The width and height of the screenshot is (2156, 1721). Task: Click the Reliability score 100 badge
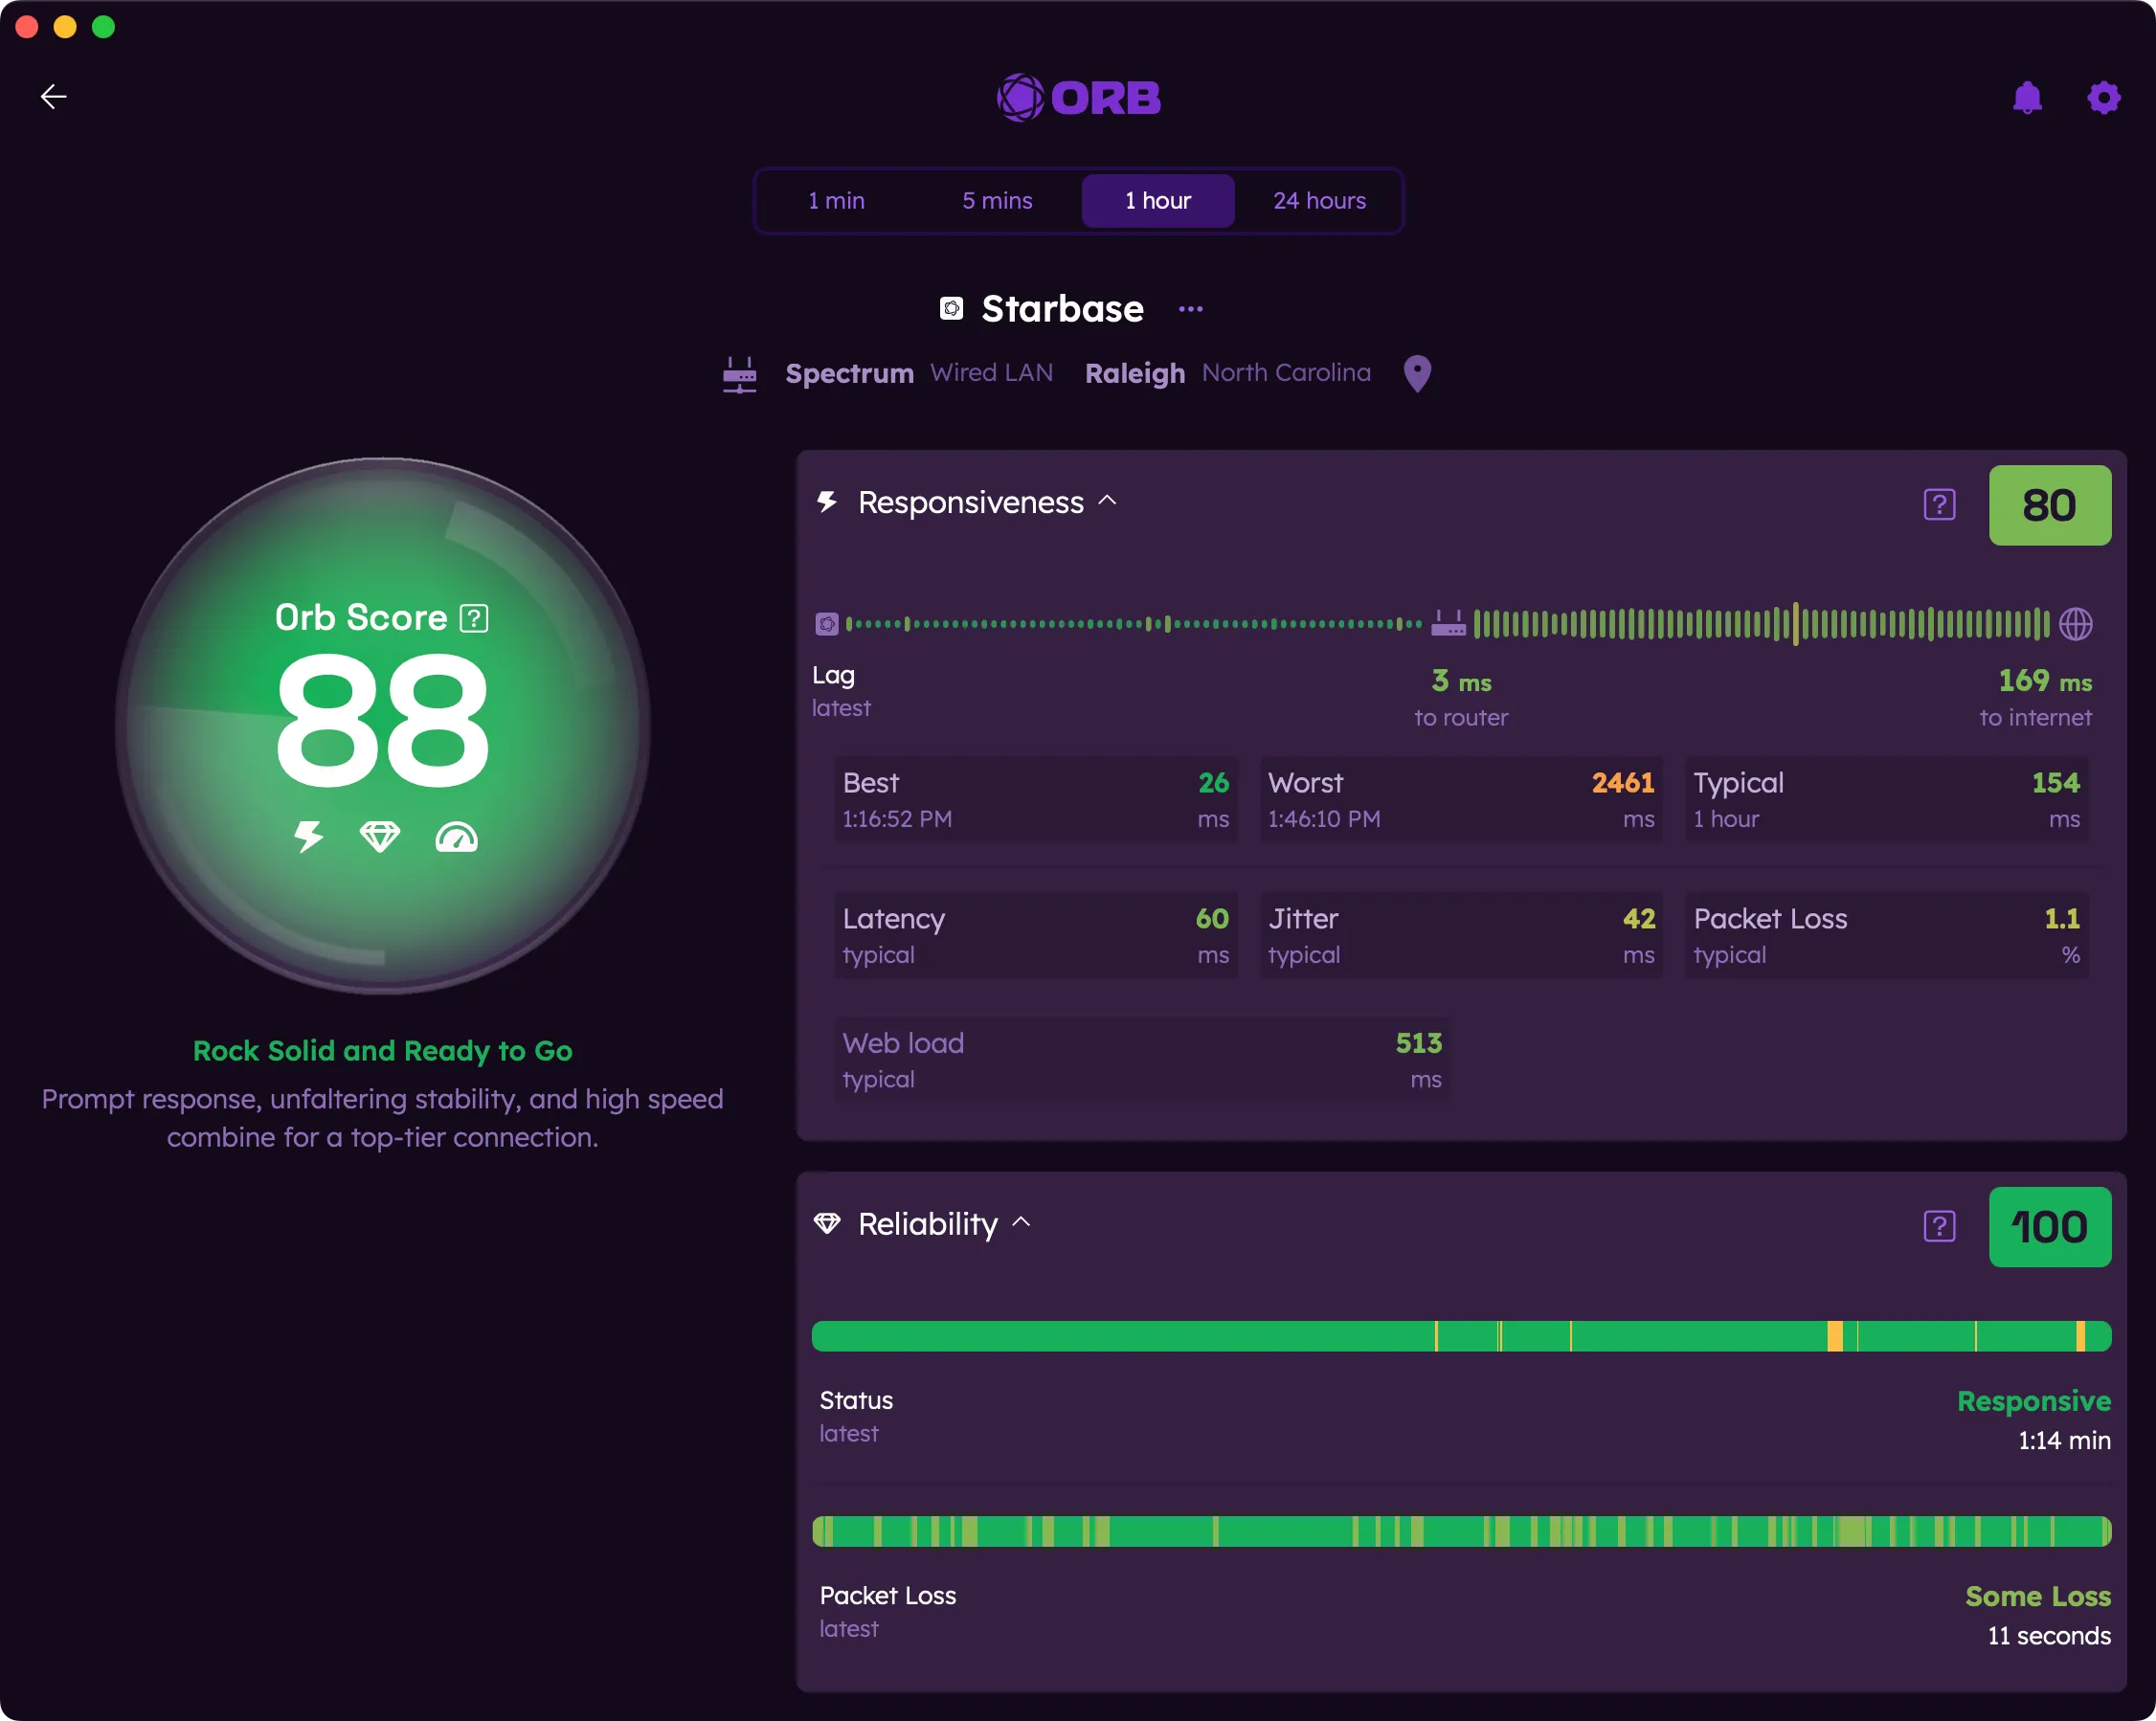(2049, 1227)
